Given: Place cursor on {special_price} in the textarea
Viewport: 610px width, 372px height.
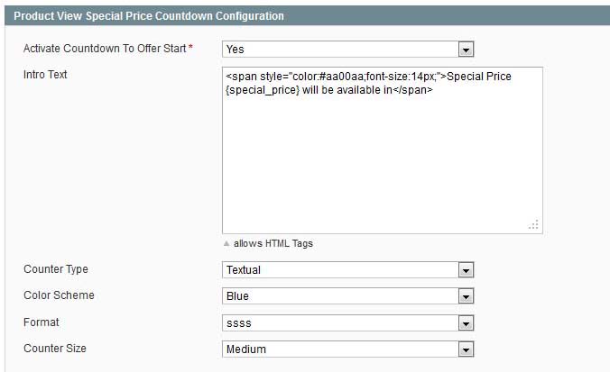Looking at the screenshot, I should (x=263, y=90).
